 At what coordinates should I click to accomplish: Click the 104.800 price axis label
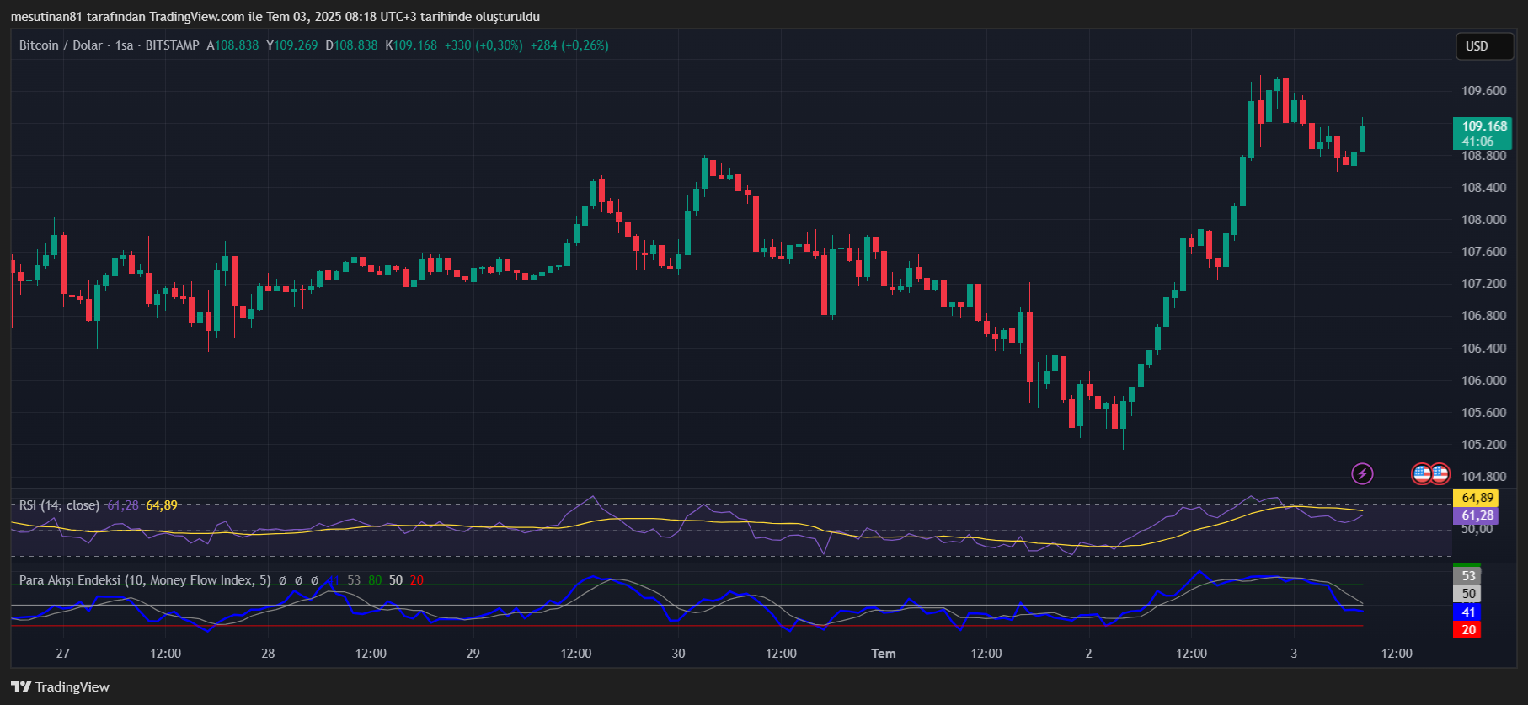coord(1484,477)
